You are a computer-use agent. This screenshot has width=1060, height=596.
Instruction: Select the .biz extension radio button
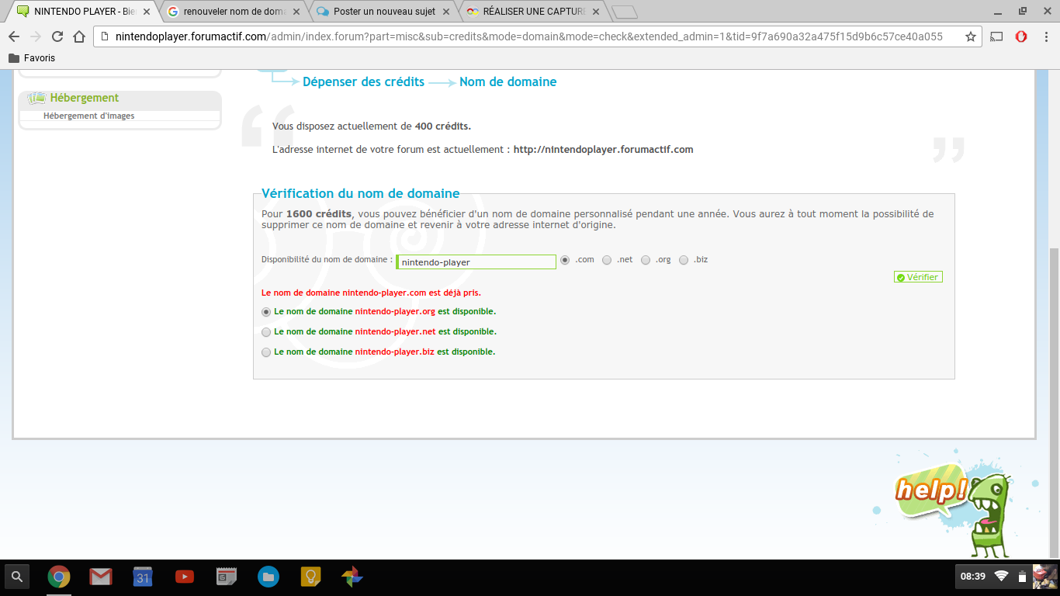684,260
